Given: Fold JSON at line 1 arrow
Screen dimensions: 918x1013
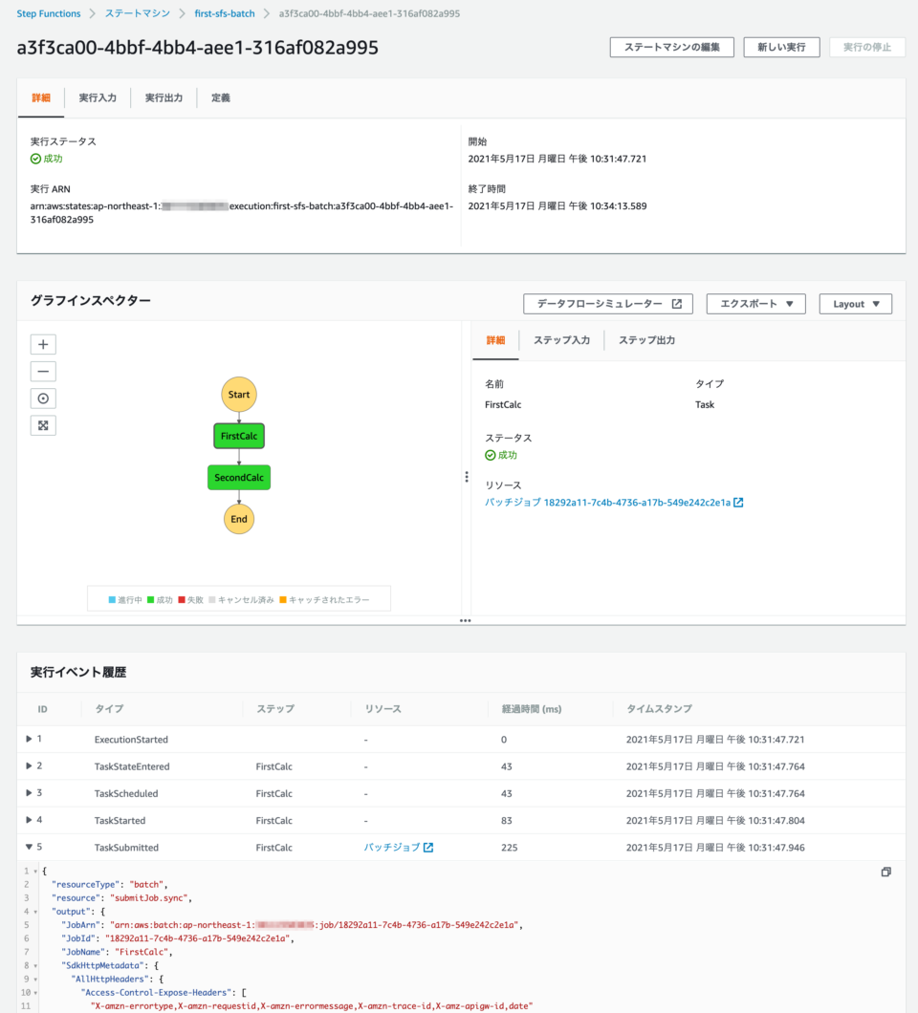Looking at the screenshot, I should [35, 872].
